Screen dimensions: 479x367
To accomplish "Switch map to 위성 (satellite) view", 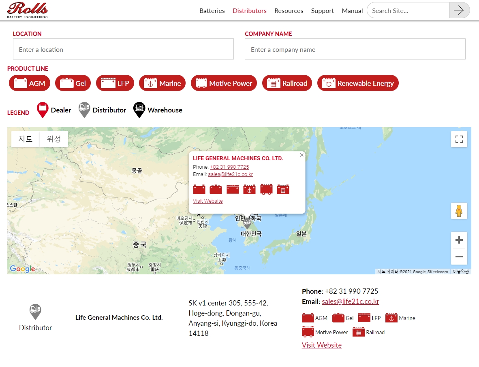I will coord(54,139).
